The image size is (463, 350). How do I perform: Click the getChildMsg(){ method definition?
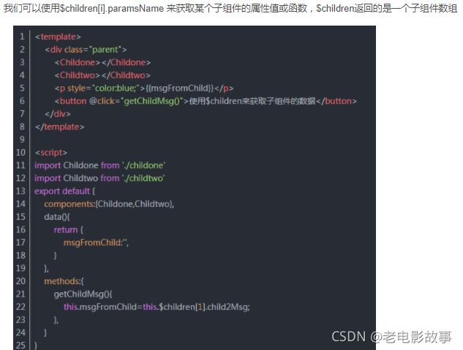tap(83, 294)
